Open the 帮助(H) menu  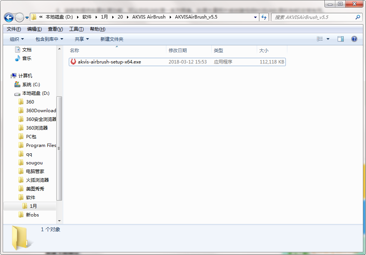98,29
